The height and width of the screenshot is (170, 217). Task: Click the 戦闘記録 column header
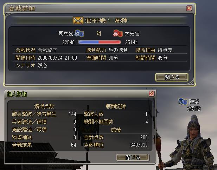tap(116, 106)
